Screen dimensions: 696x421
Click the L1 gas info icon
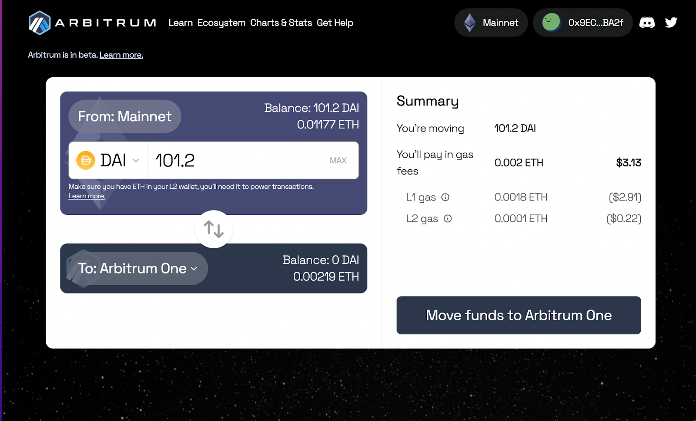tap(445, 197)
